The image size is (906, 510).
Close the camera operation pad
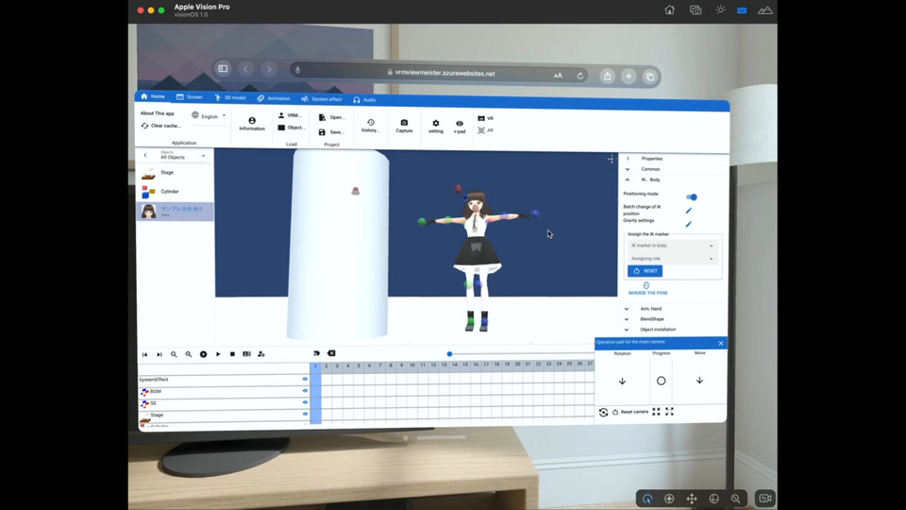coord(720,344)
